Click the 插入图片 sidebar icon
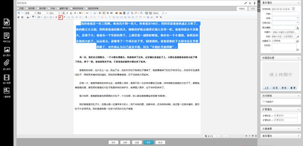 pyautogui.click(x=7, y=50)
